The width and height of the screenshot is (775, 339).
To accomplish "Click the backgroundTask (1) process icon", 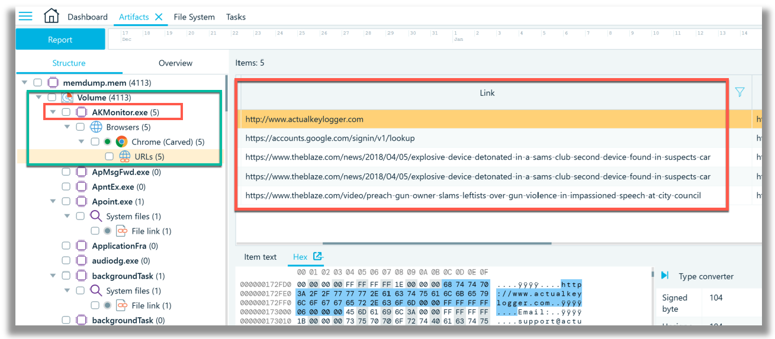I will 82,276.
